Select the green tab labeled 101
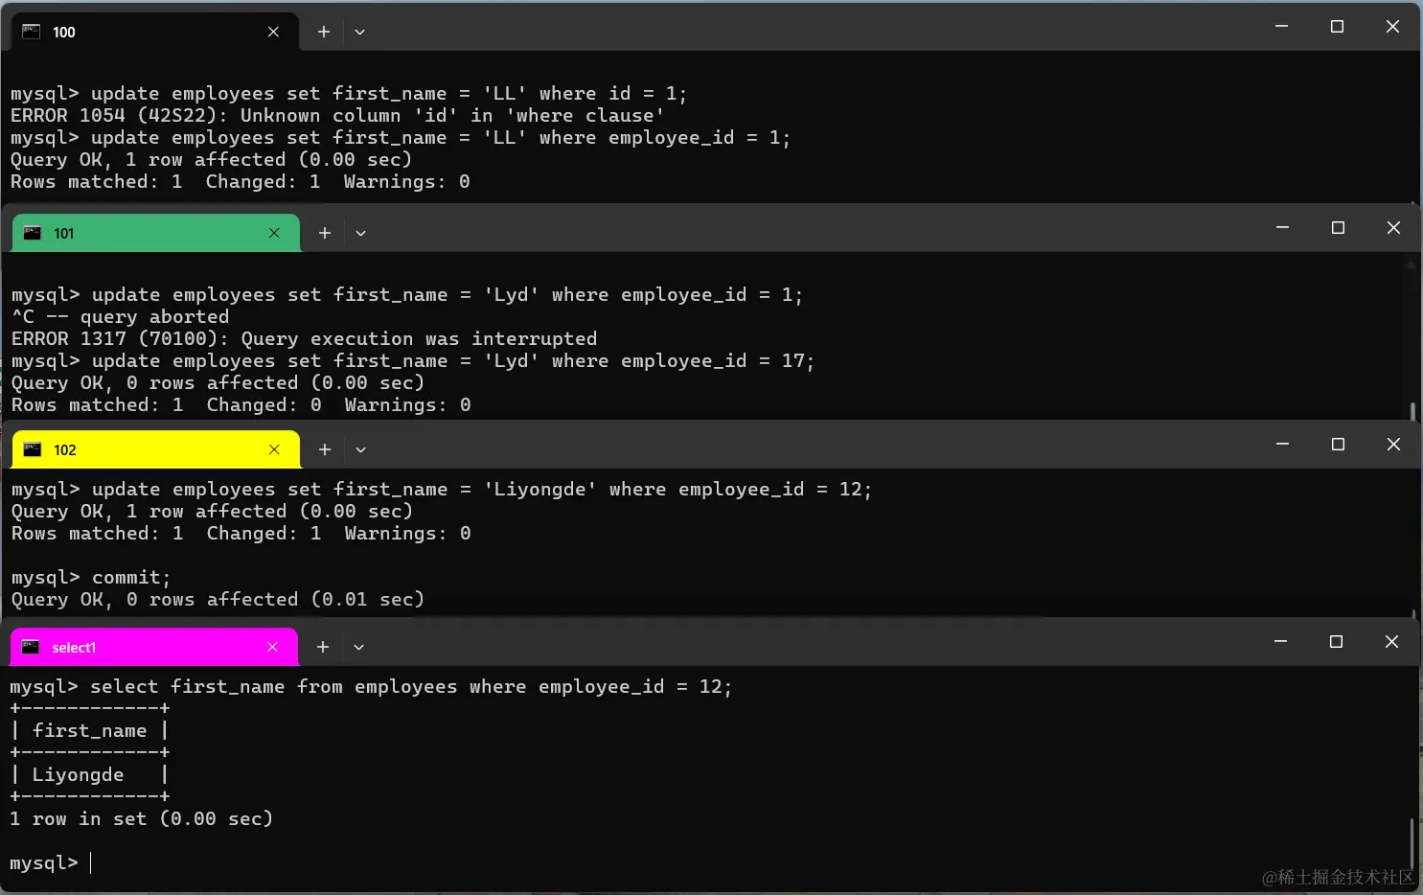The image size is (1423, 895). (x=156, y=233)
